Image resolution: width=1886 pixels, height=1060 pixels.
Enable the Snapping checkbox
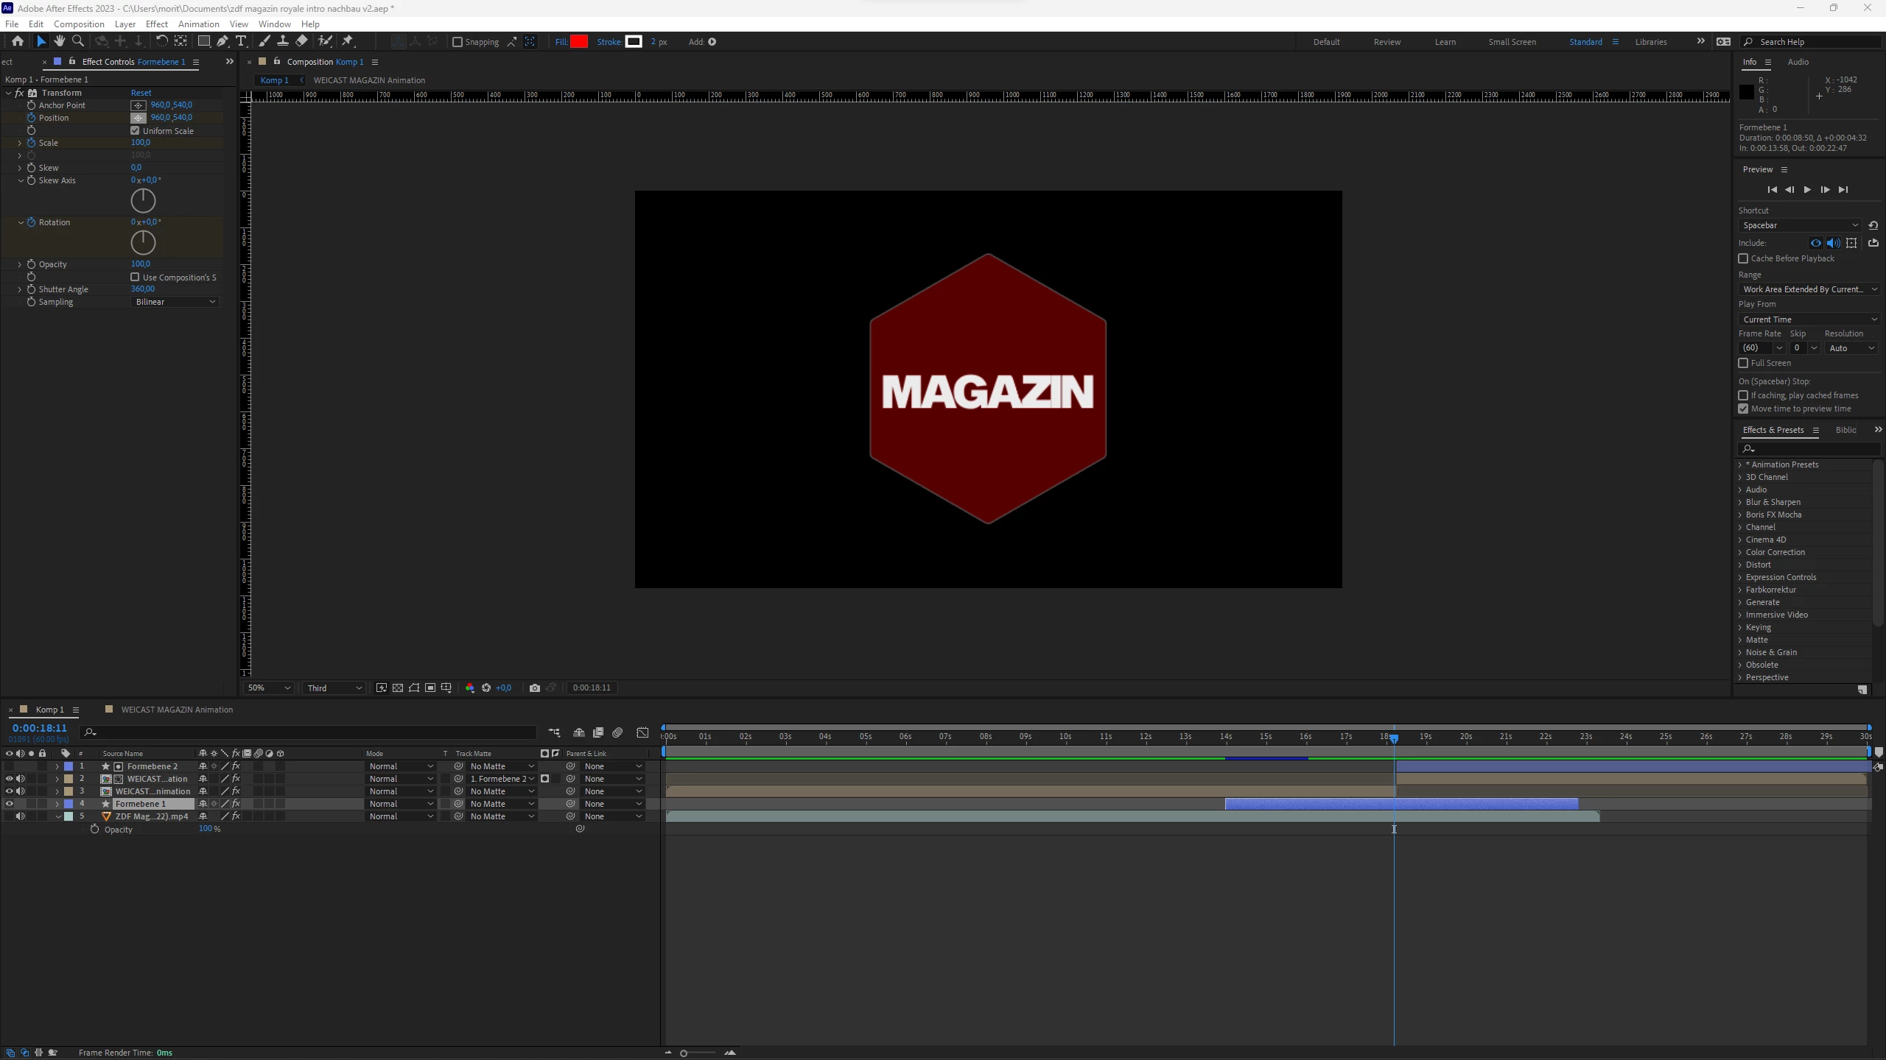pyautogui.click(x=458, y=42)
